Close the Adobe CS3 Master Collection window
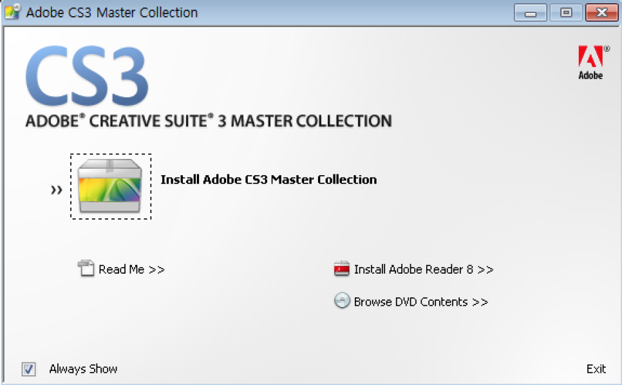 click(602, 13)
